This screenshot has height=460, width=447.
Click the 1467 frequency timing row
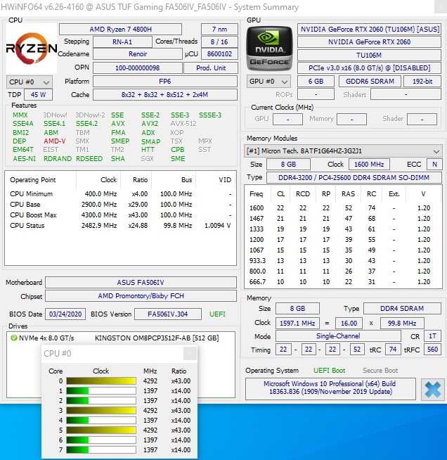click(x=343, y=219)
